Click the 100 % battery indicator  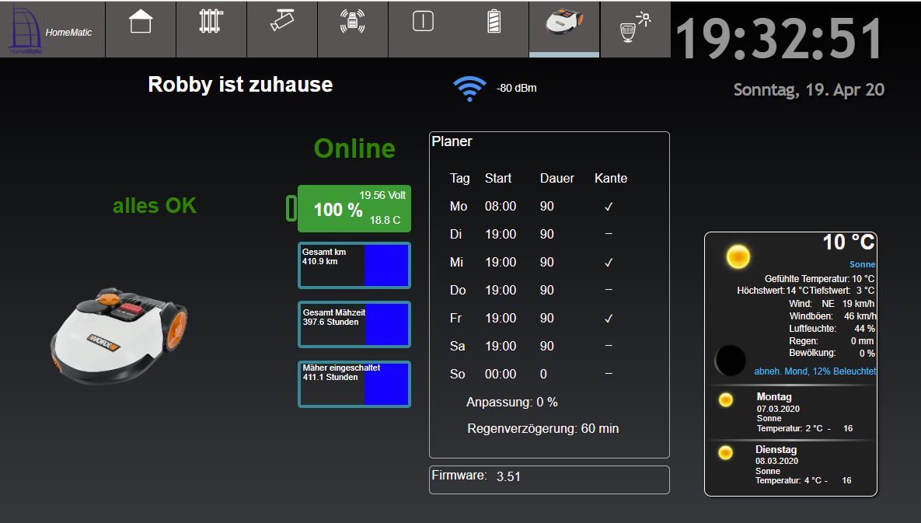354,209
